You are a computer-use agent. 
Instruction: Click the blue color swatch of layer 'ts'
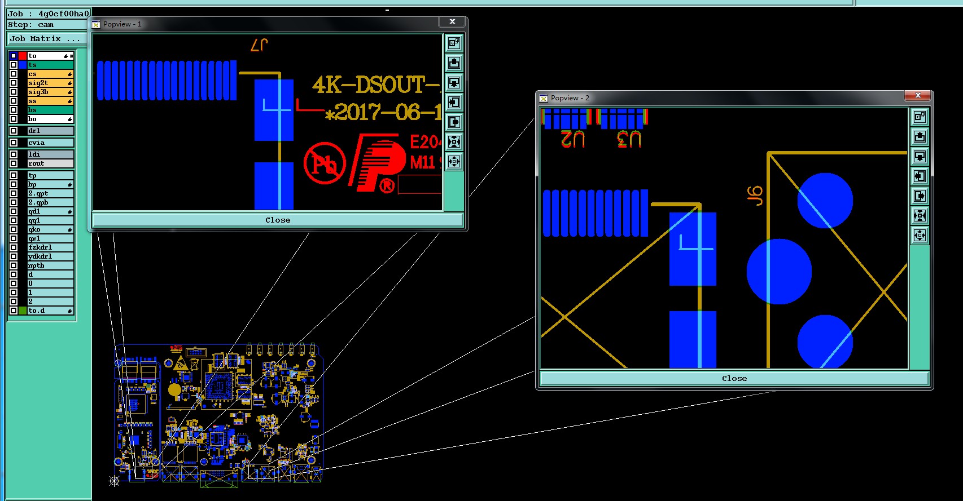(23, 65)
